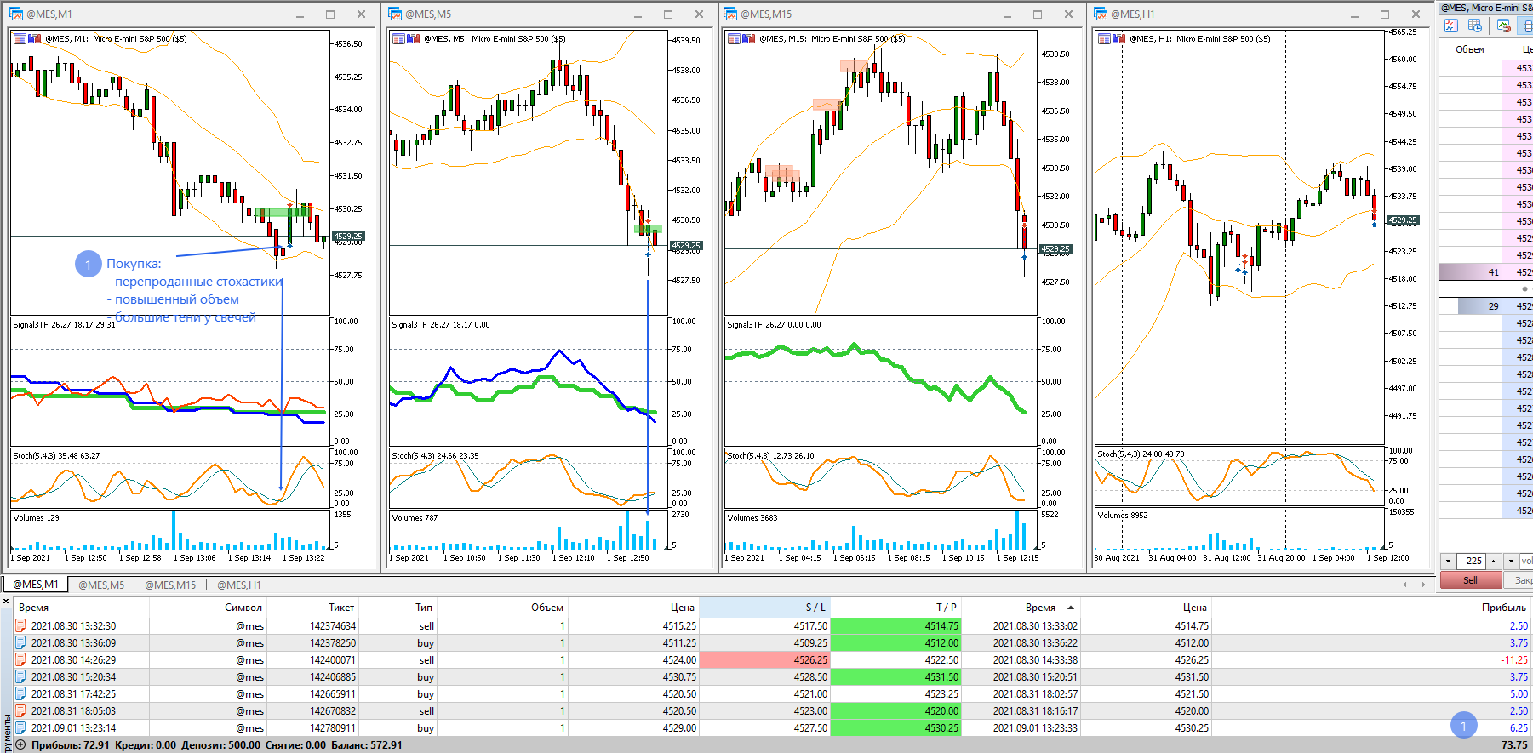The height and width of the screenshot is (753, 1533).
Task: Click the S / L column header
Action: pyautogui.click(x=764, y=607)
